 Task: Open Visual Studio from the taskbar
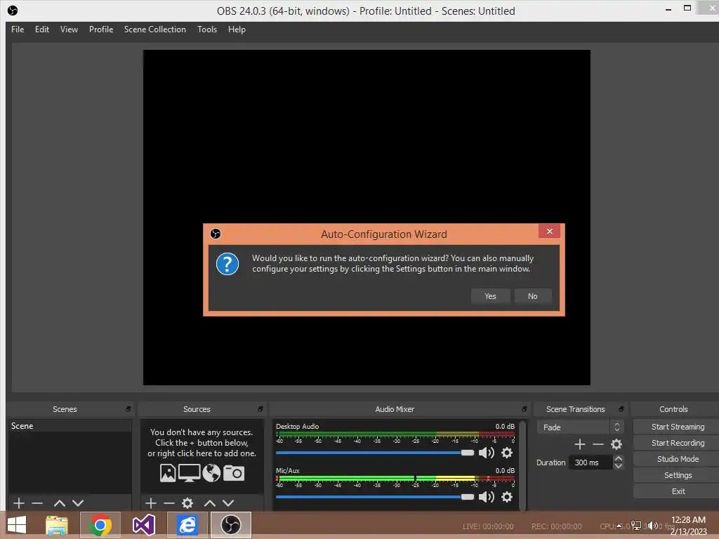click(x=144, y=525)
